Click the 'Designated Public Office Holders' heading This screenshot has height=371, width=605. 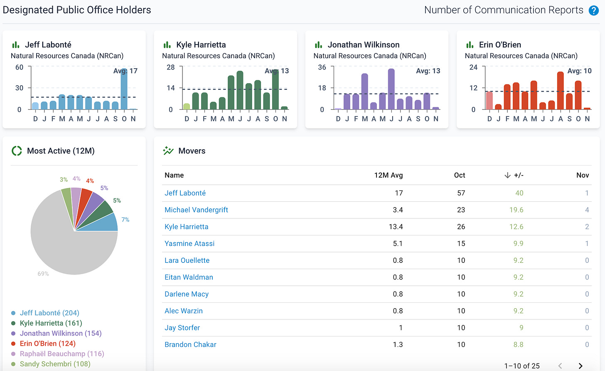click(77, 10)
